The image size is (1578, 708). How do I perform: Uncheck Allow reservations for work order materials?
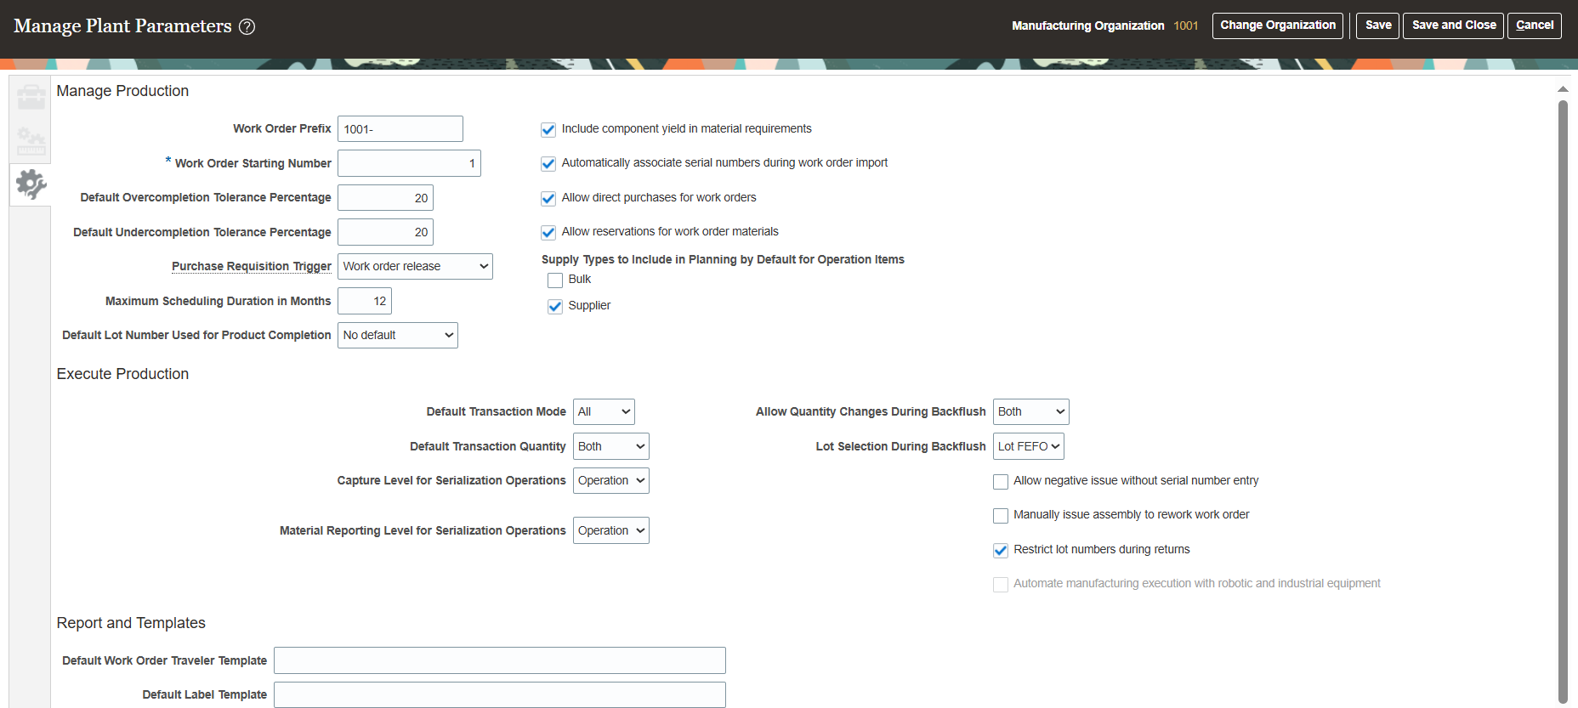[x=548, y=233]
